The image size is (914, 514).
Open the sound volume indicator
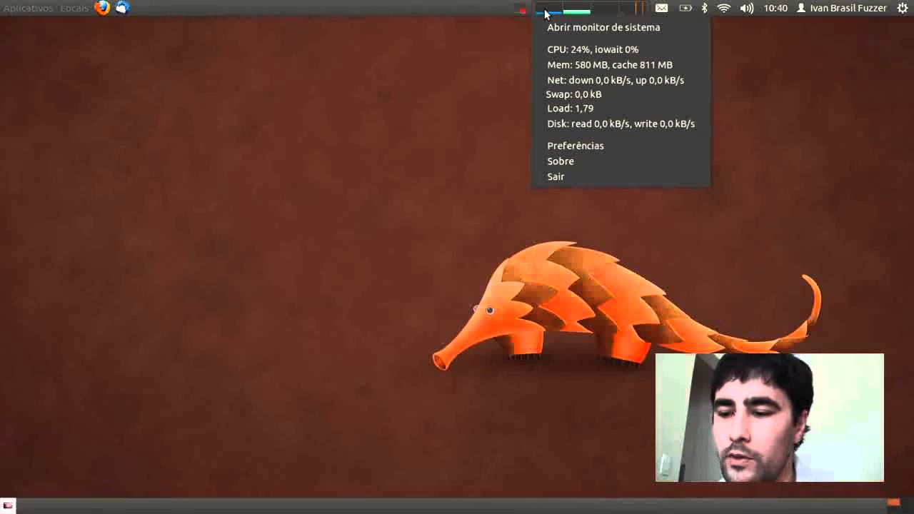click(x=747, y=8)
